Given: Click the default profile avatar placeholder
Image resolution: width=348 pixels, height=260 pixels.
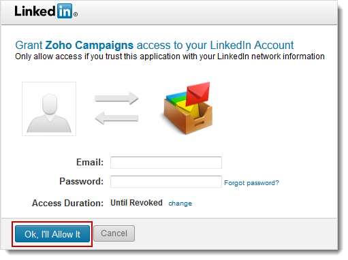Looking at the screenshot, I should click(49, 109).
